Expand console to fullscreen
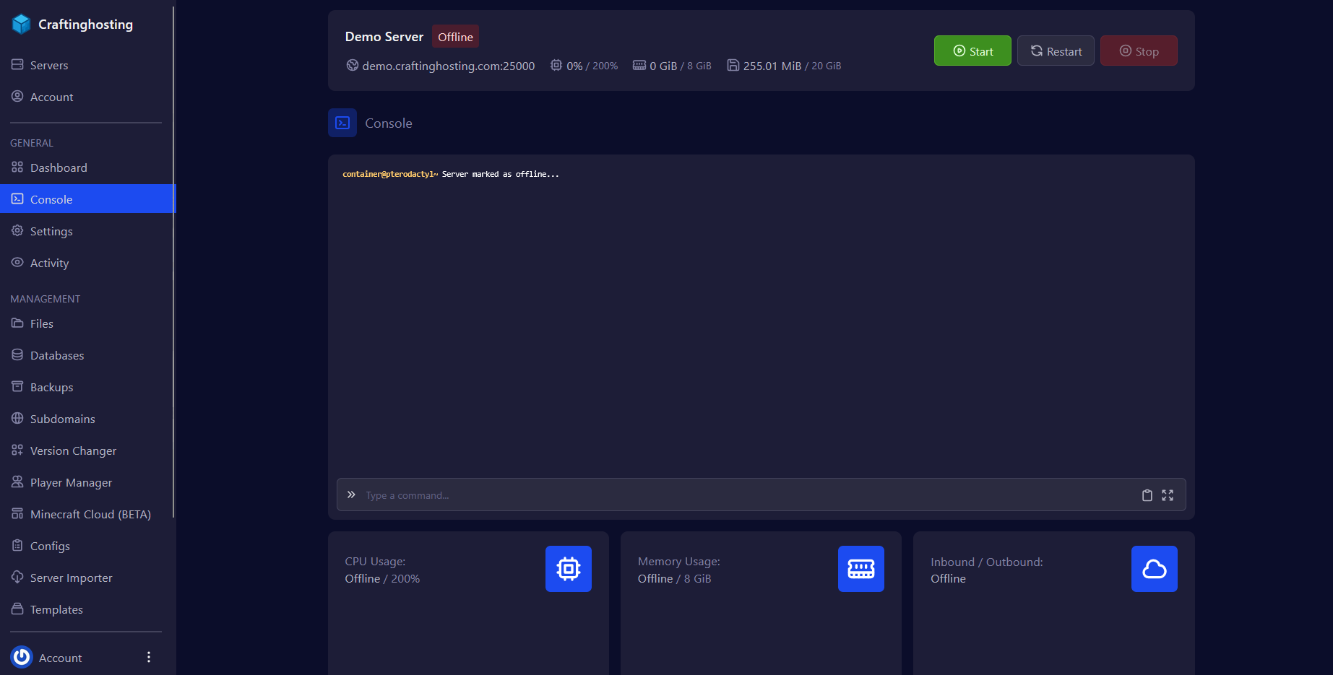The height and width of the screenshot is (675, 1333). coord(1168,495)
